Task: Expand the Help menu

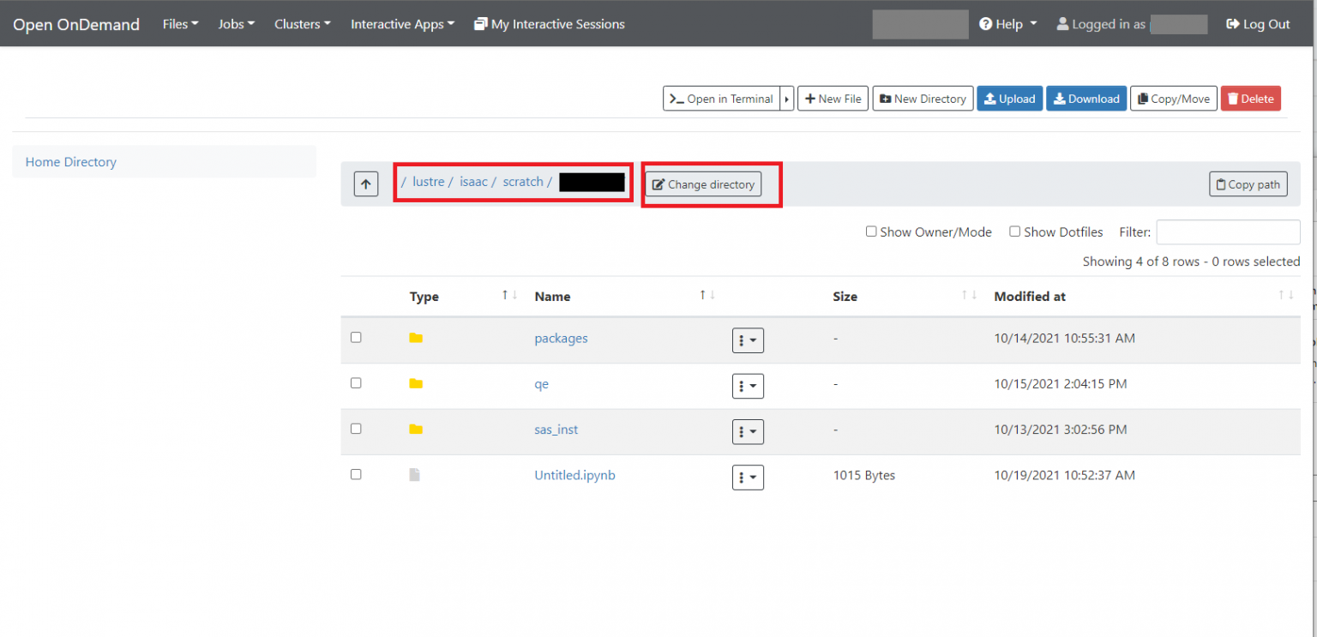Action: click(x=1007, y=23)
